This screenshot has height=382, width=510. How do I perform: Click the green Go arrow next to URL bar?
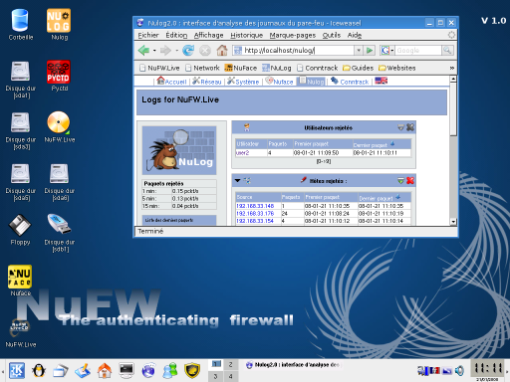pos(369,51)
